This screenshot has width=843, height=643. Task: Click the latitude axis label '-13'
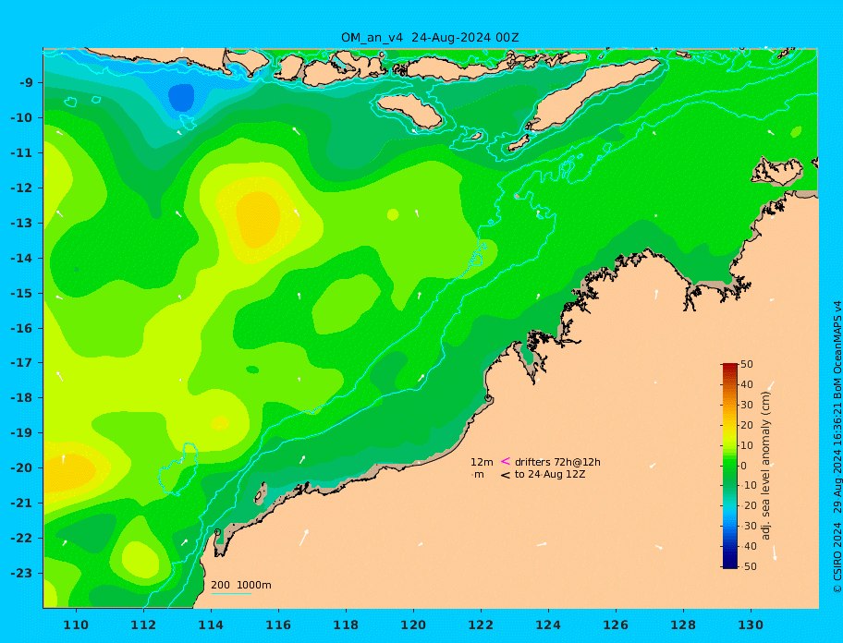tap(22, 223)
